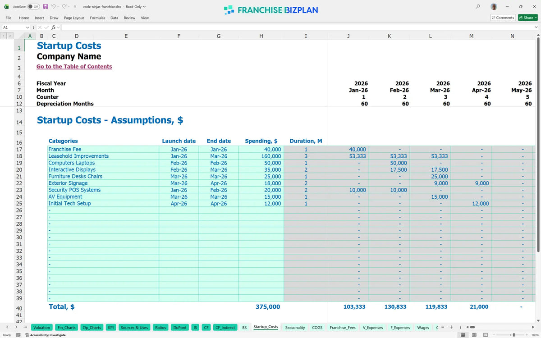The image size is (541, 338).
Task: Click the Excel app icon in title bar
Action: tap(6, 7)
